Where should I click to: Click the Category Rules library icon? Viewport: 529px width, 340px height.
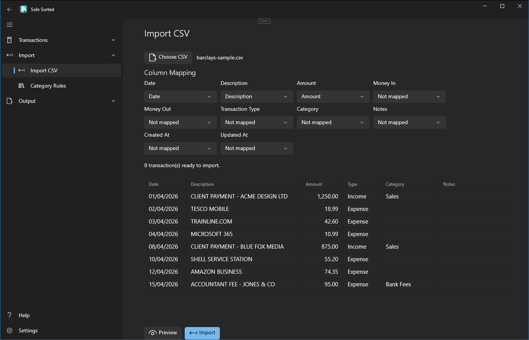click(21, 86)
